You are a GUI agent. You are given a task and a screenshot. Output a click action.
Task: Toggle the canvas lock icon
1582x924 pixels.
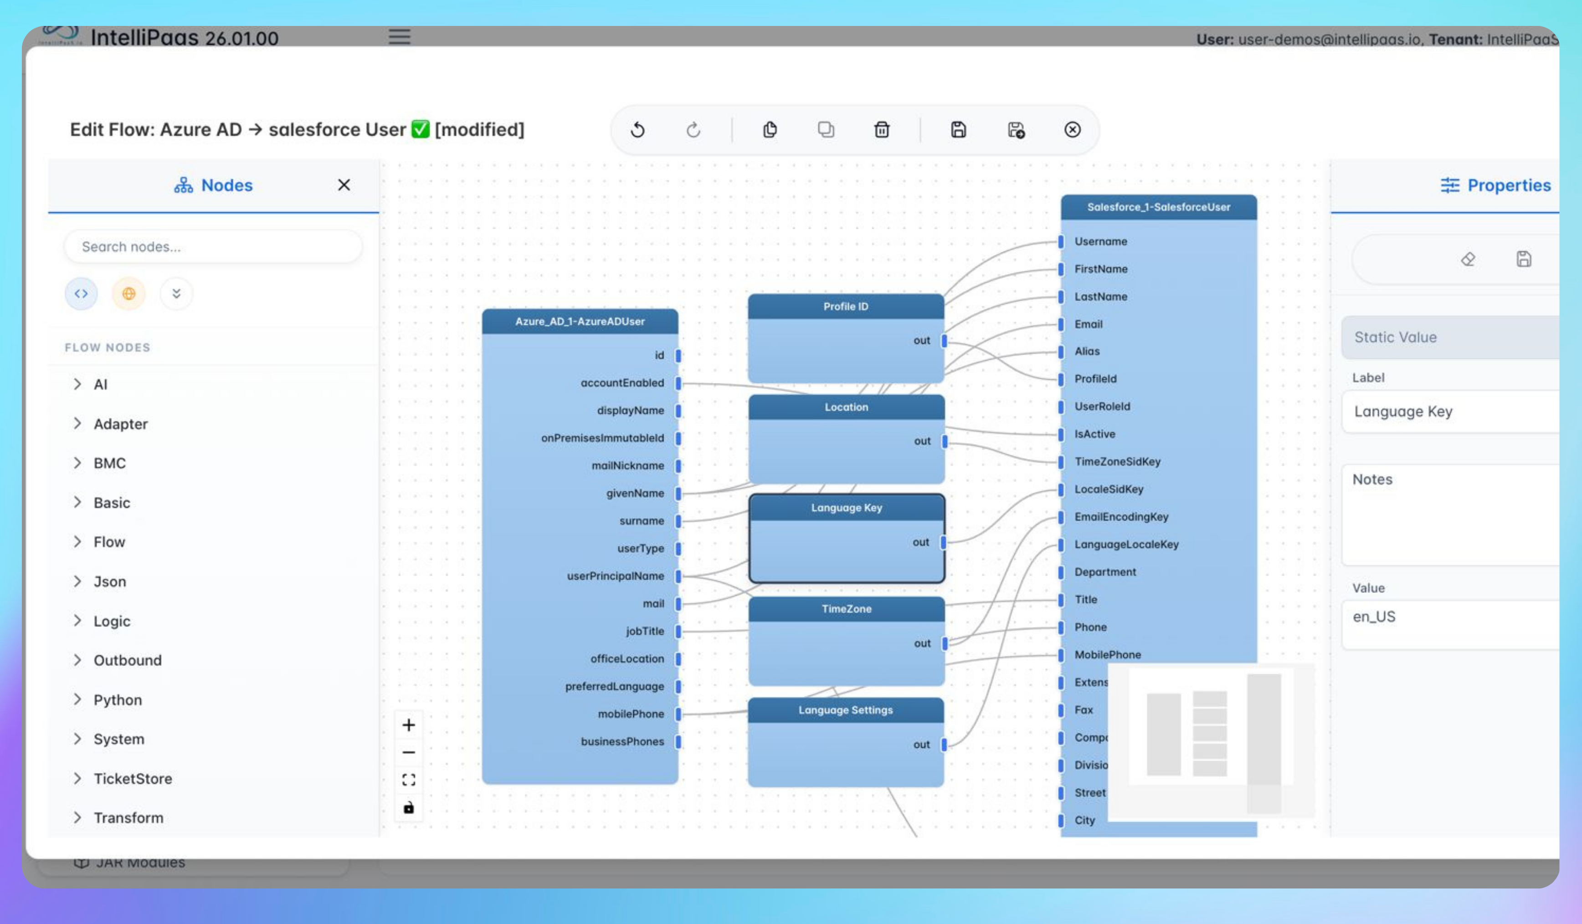click(409, 807)
